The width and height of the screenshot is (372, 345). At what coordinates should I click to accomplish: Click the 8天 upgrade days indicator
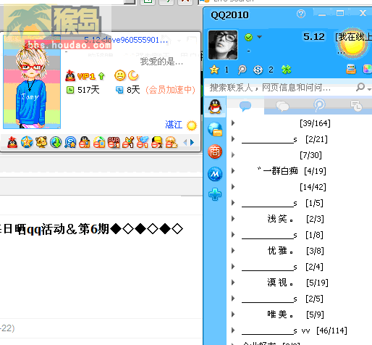coord(128,90)
